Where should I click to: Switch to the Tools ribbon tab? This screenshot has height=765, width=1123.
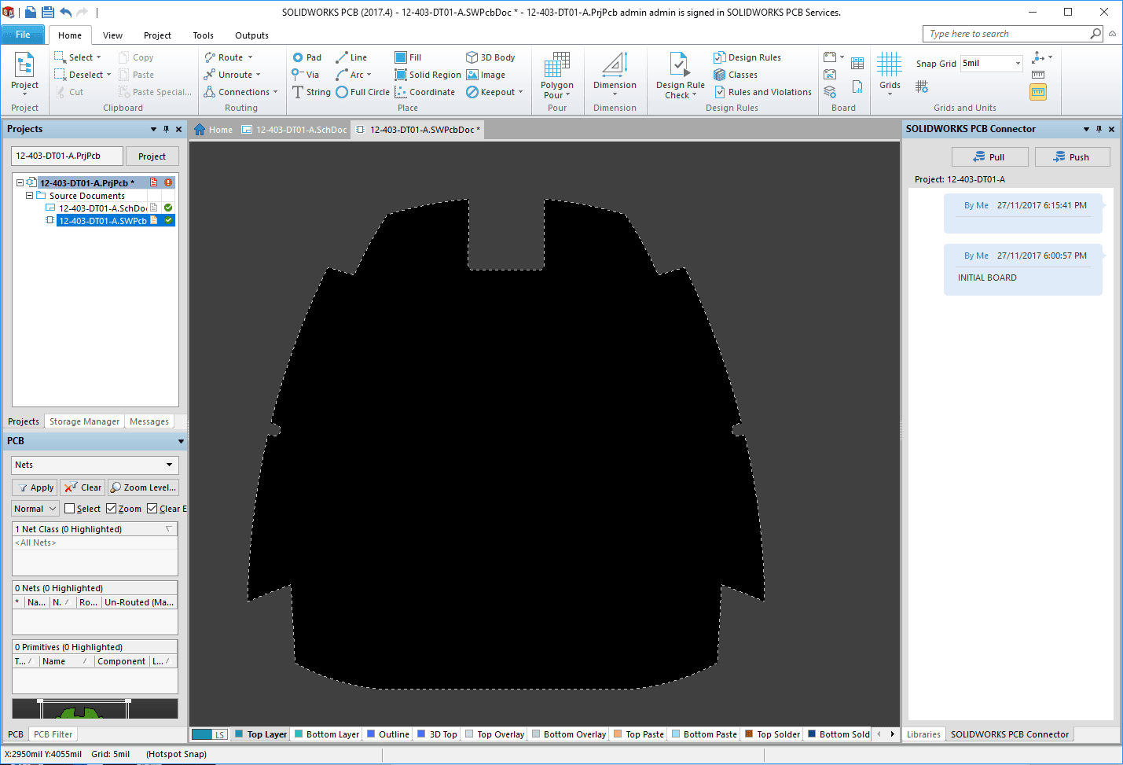click(203, 35)
